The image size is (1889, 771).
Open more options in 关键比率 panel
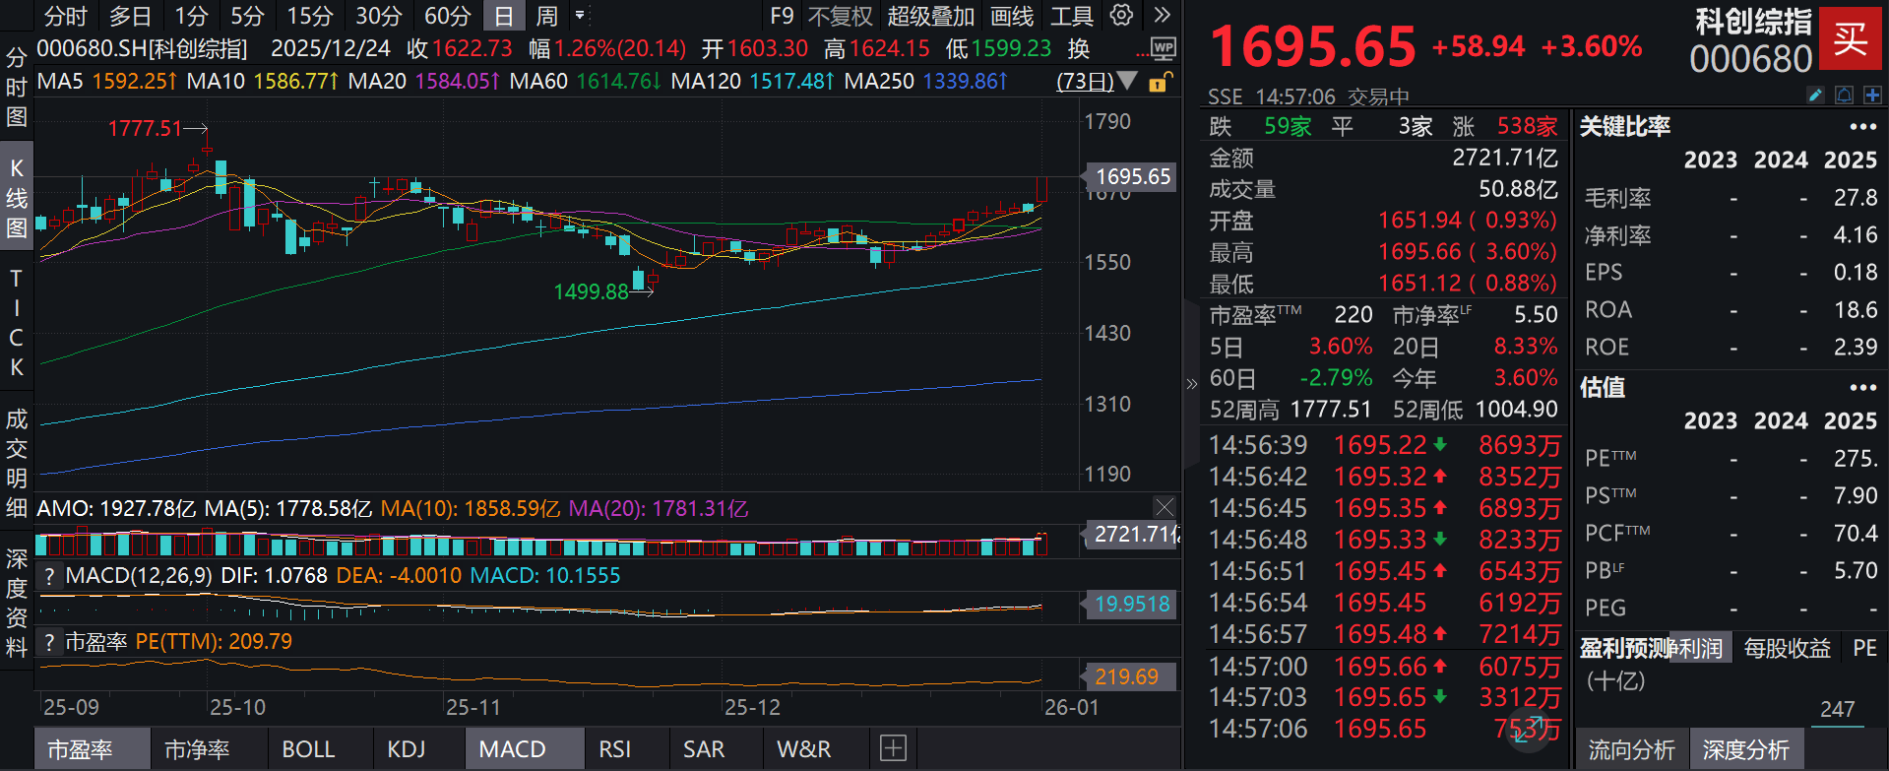pos(1862,127)
